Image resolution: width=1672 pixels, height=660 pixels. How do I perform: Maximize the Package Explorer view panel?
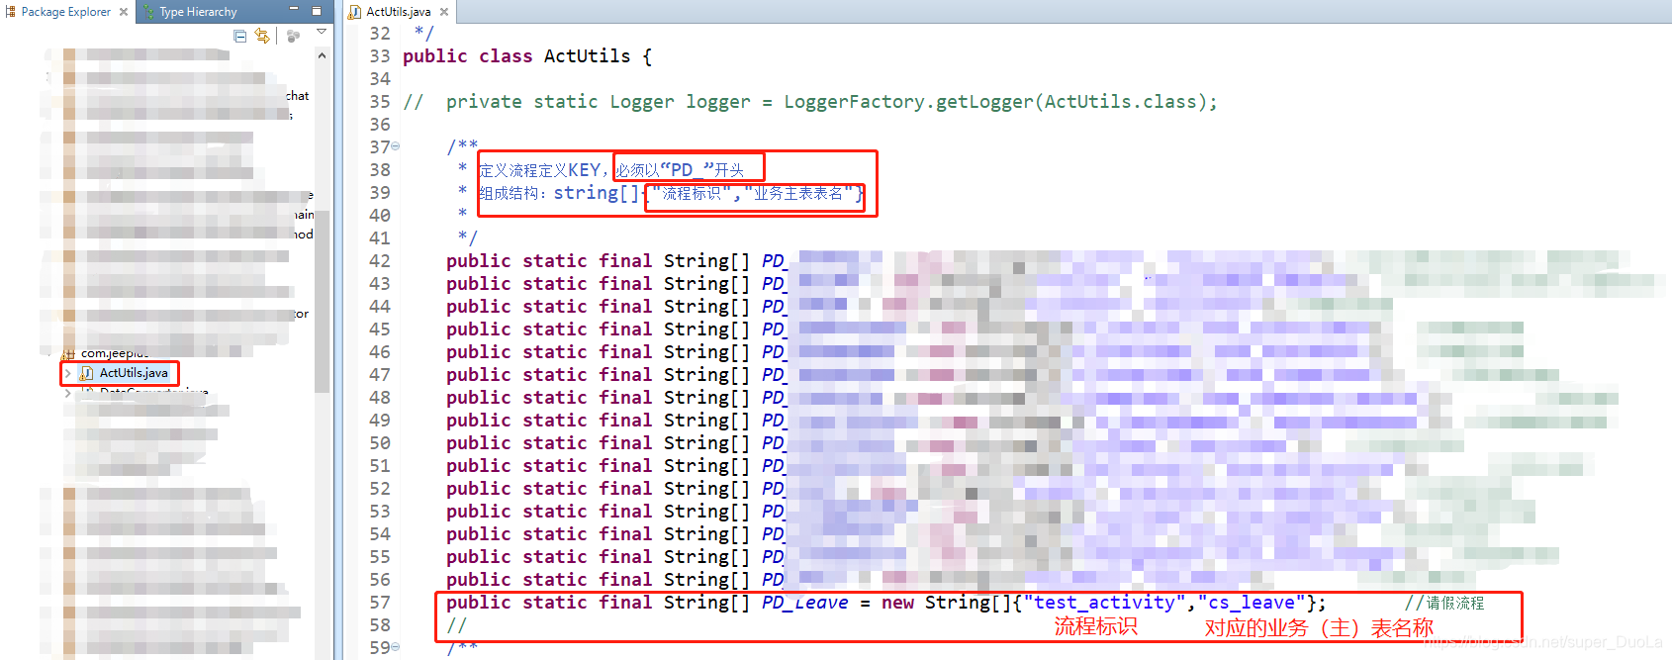tap(317, 11)
